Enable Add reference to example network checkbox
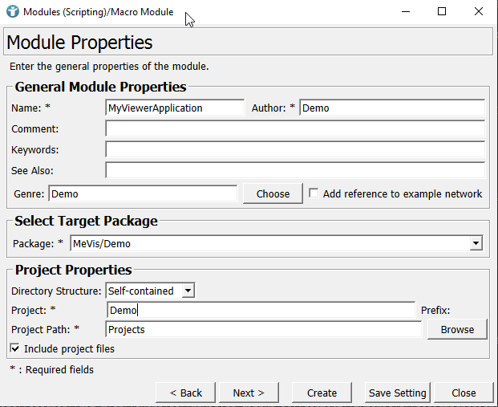498x407 pixels. coord(314,193)
